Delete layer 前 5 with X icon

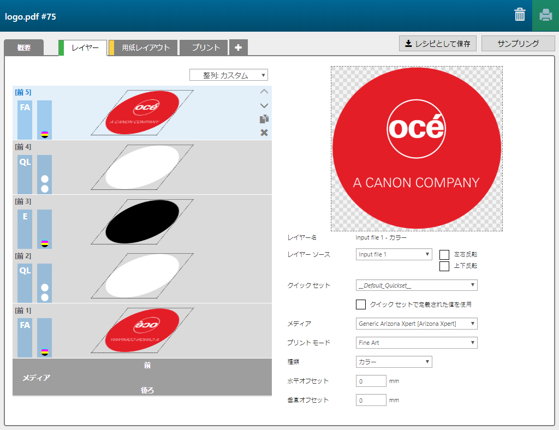coord(264,133)
